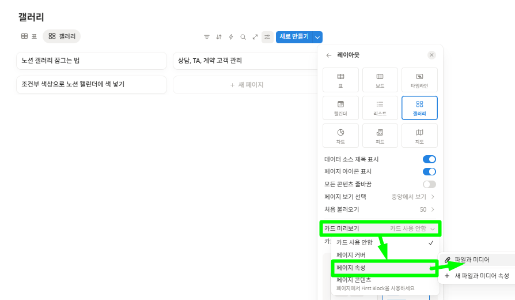Toggle the view settings sliders icon
515x300 pixels.
tap(267, 37)
